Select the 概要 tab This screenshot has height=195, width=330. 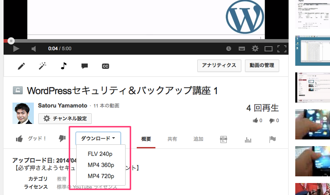(x=146, y=139)
